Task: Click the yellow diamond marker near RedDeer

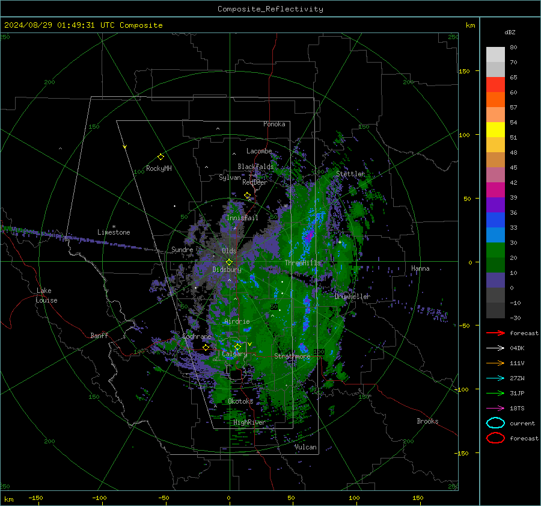Action: tap(247, 196)
